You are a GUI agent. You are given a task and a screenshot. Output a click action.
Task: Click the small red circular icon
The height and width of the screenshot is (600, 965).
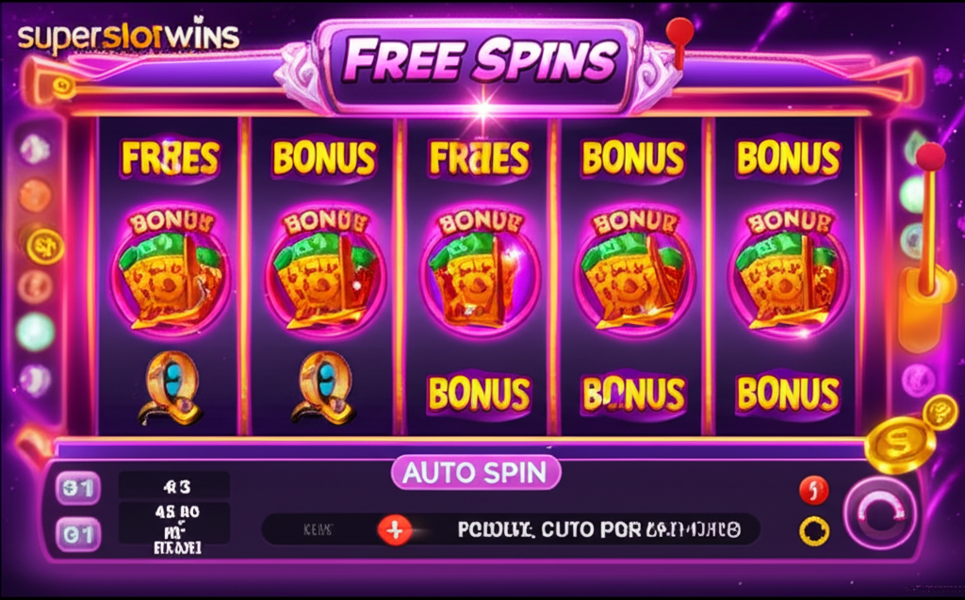(813, 491)
